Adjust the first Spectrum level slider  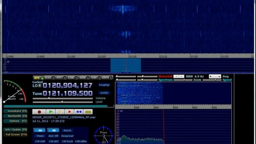coord(126,80)
